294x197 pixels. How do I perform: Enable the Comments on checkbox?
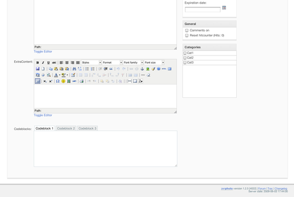tap(187, 30)
